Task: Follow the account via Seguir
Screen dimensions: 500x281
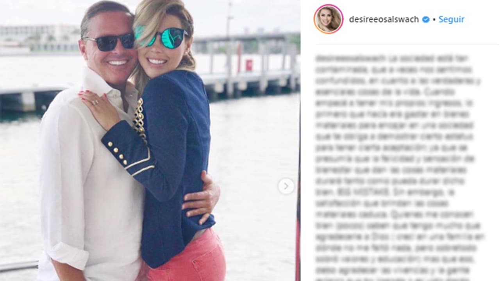Action: tap(451, 20)
